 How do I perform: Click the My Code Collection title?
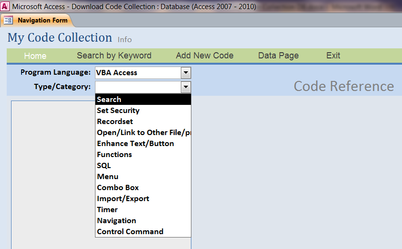tap(60, 38)
